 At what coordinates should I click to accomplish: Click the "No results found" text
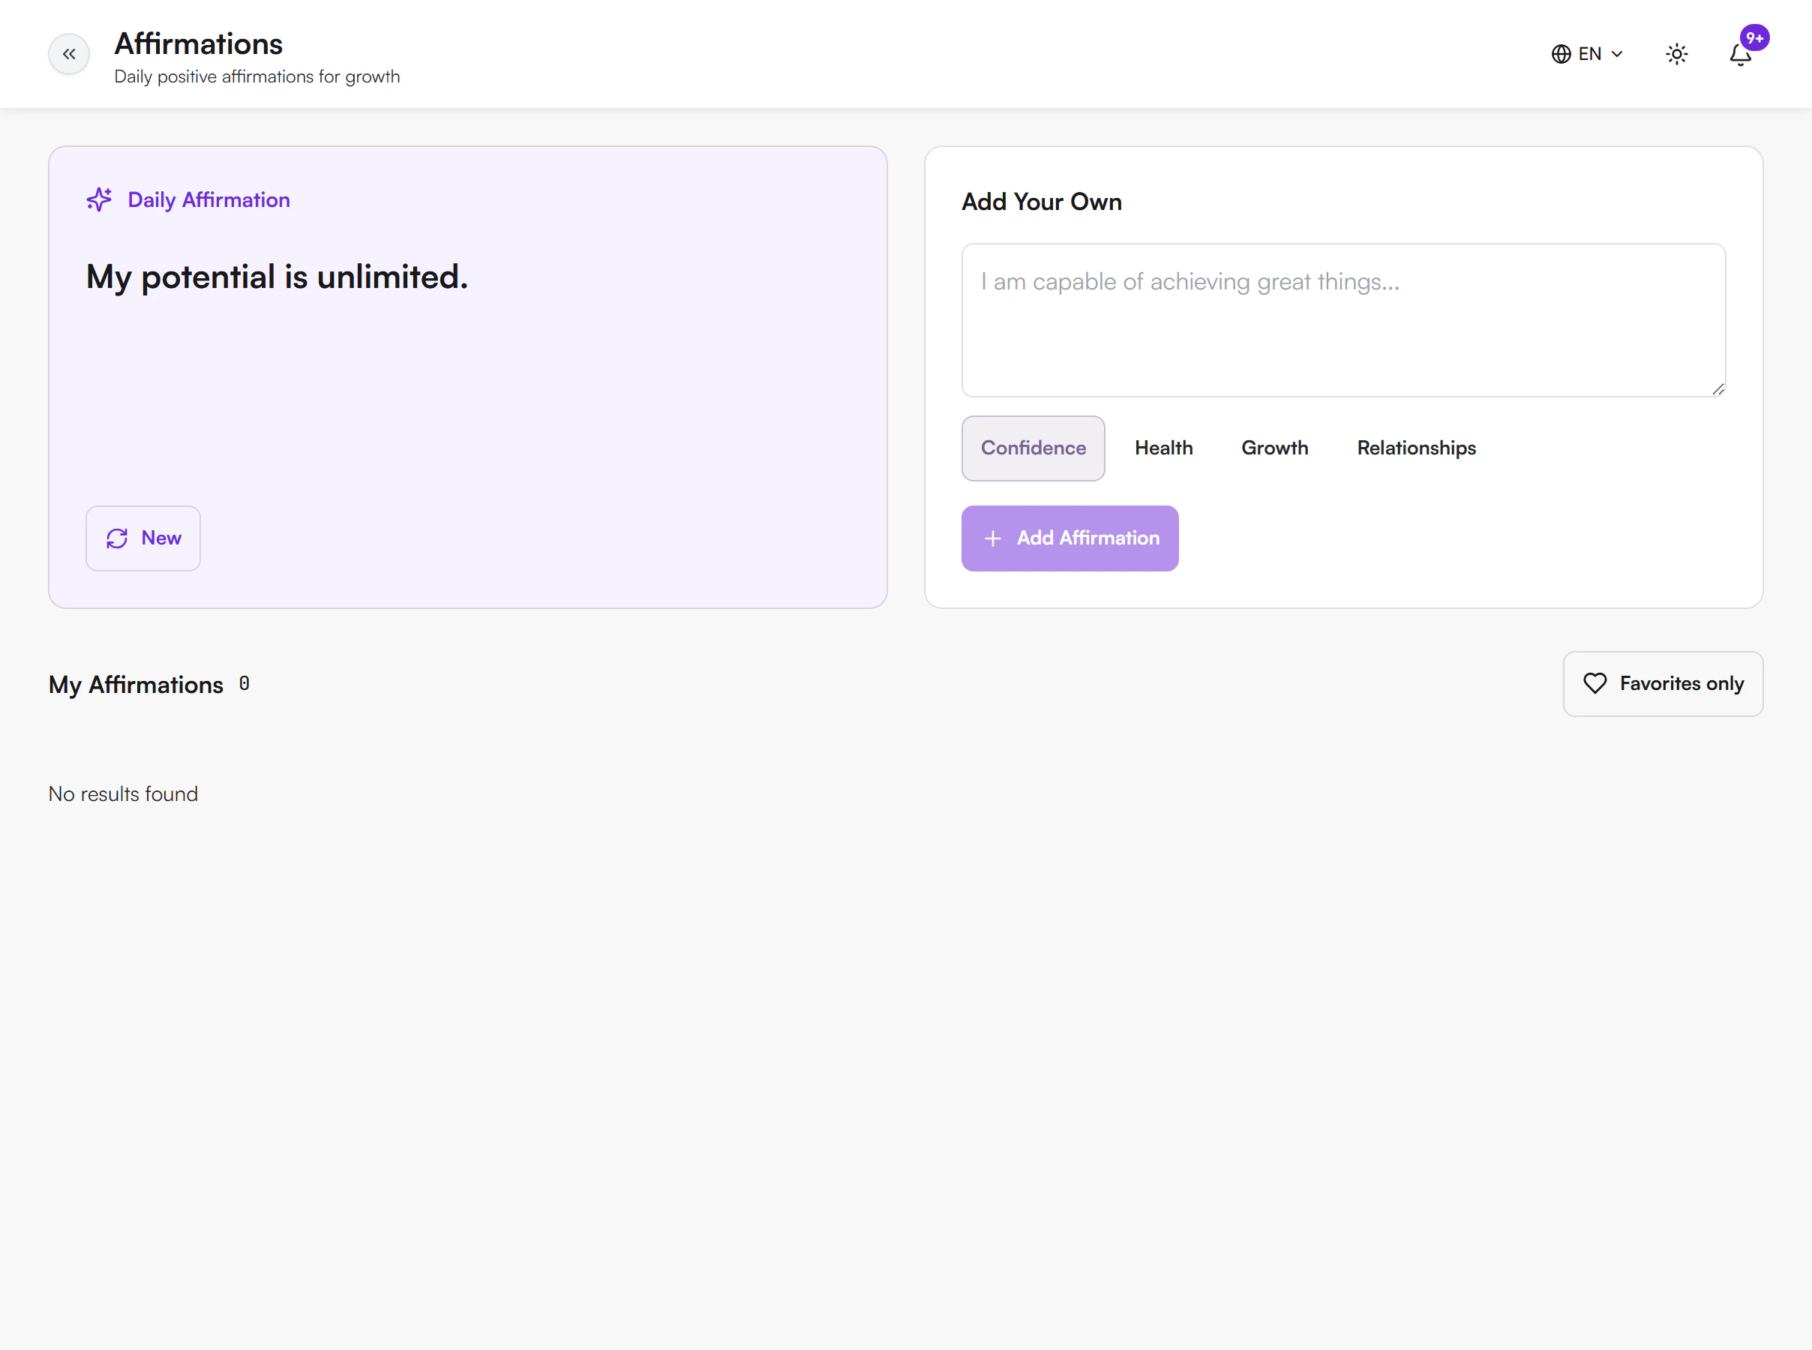click(x=123, y=793)
